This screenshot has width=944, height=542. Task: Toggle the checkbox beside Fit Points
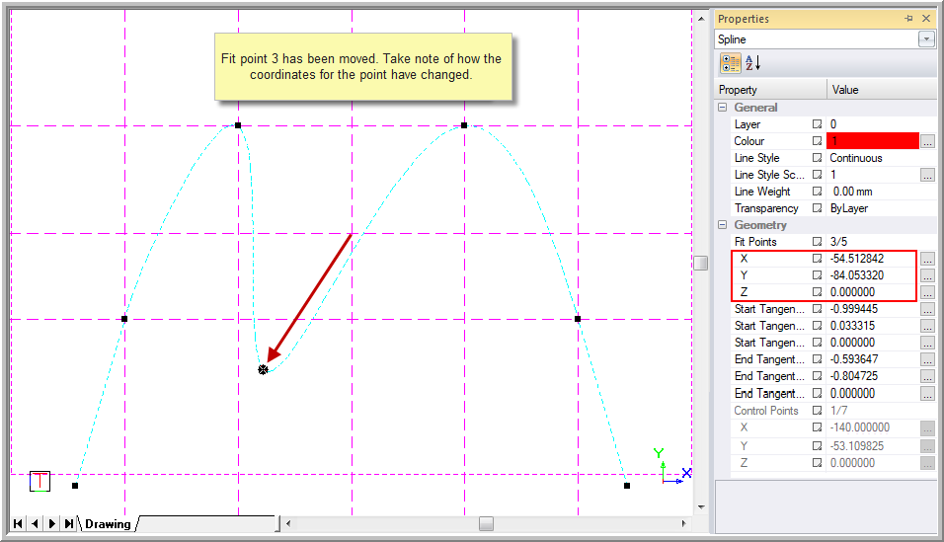tap(817, 242)
